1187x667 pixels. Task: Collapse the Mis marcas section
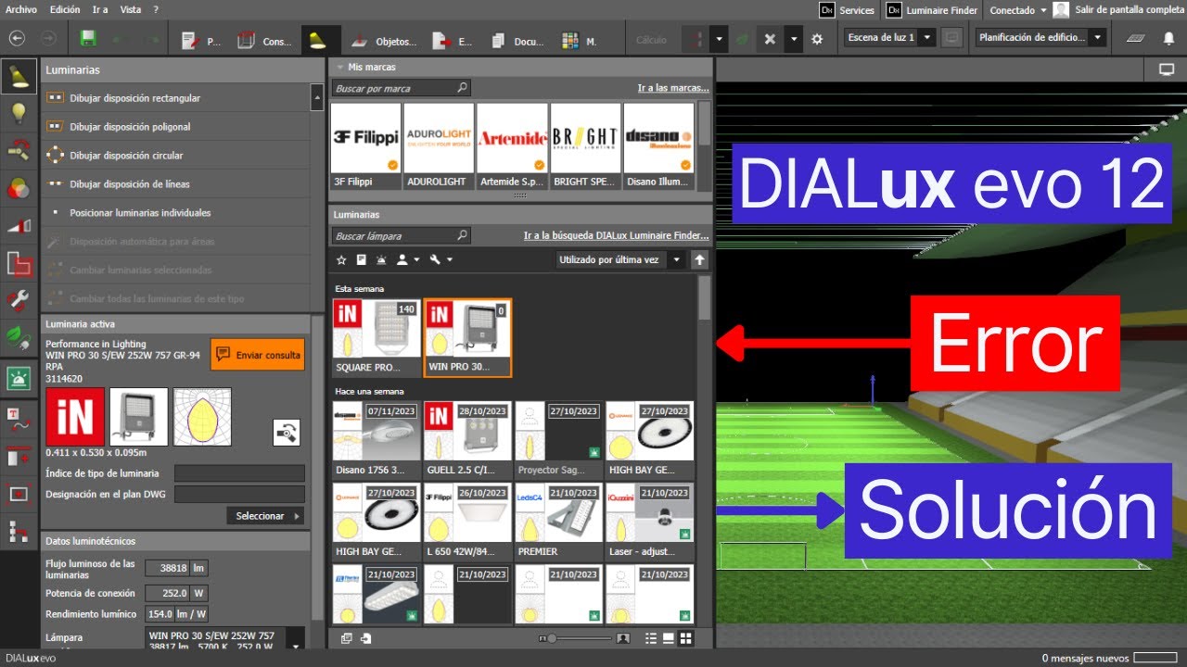[340, 68]
